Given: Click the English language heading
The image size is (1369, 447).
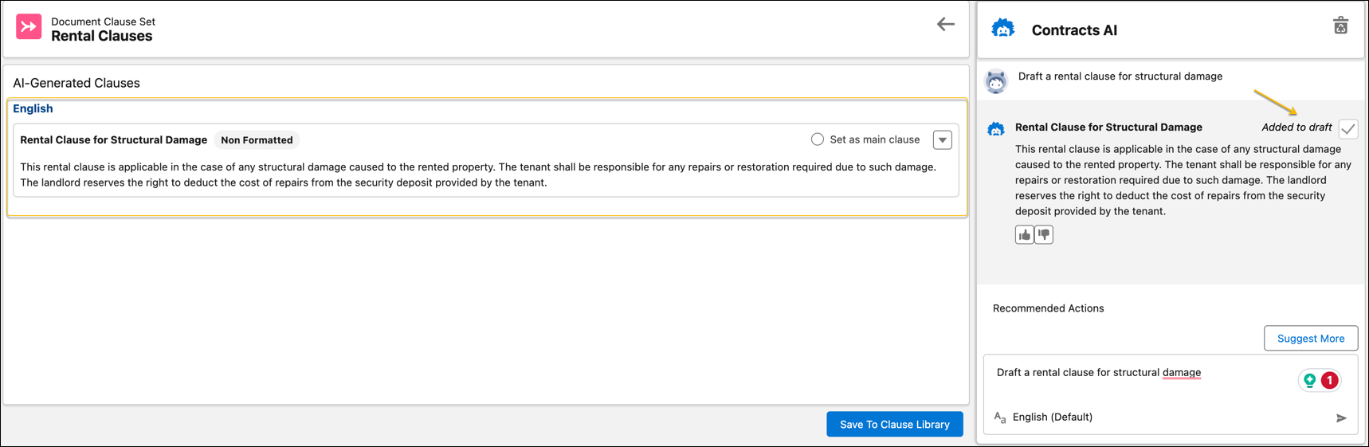Looking at the screenshot, I should tap(33, 109).
